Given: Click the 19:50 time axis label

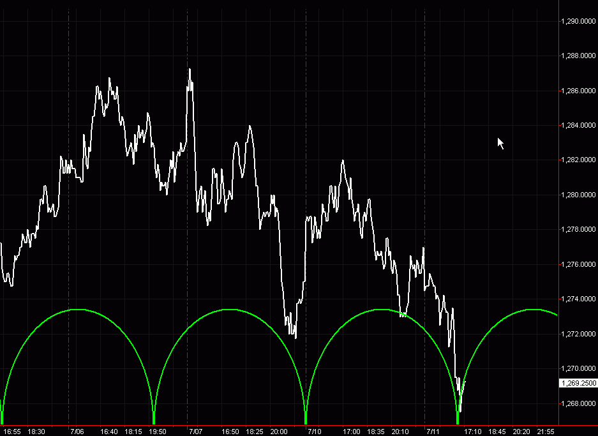Looking at the screenshot, I should (158, 432).
